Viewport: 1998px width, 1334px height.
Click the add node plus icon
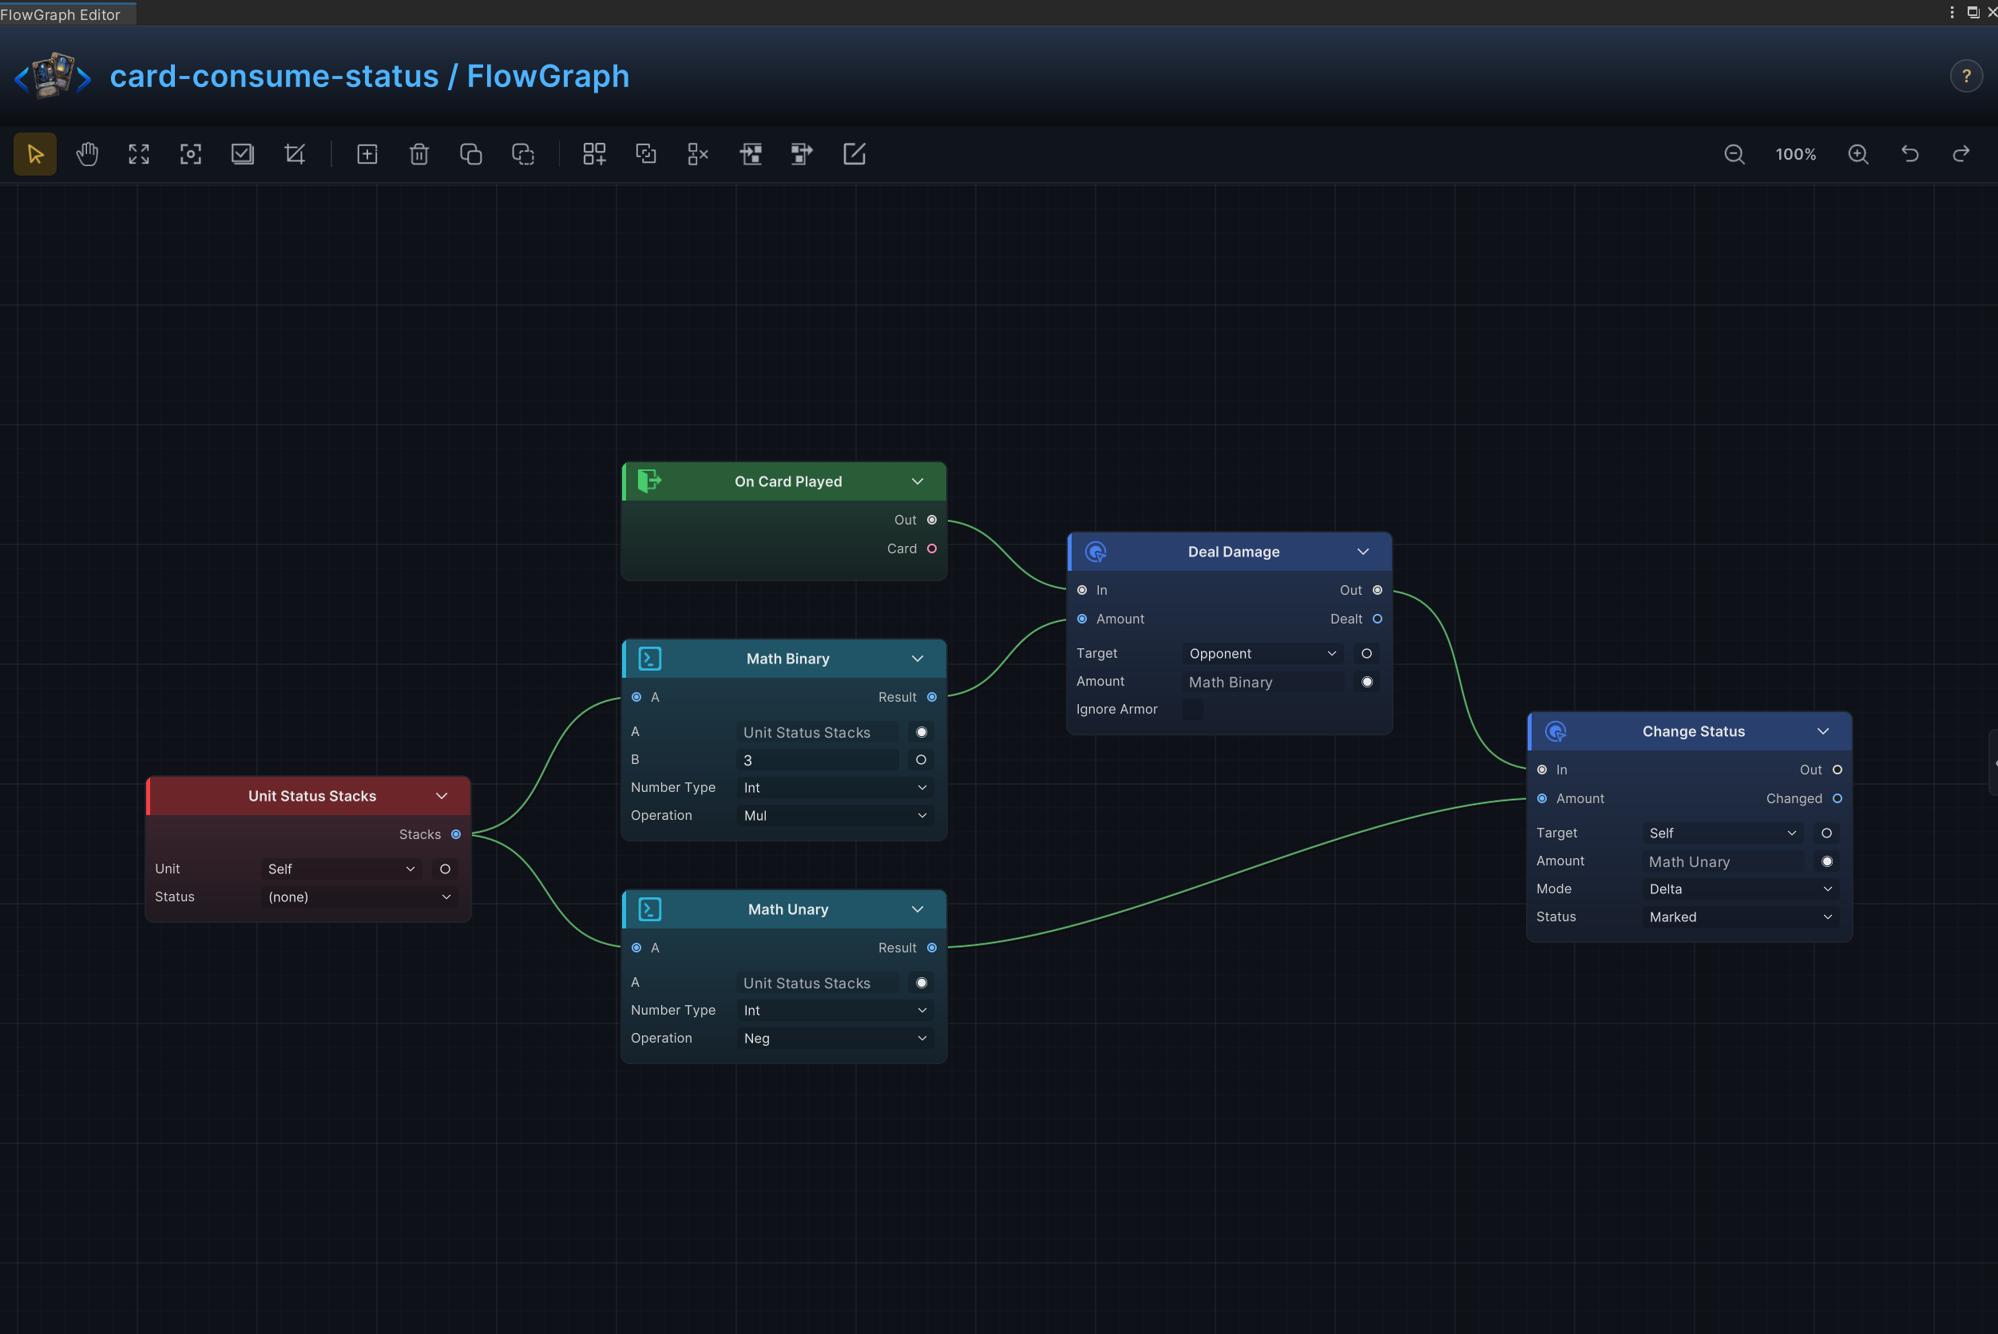pos(367,154)
